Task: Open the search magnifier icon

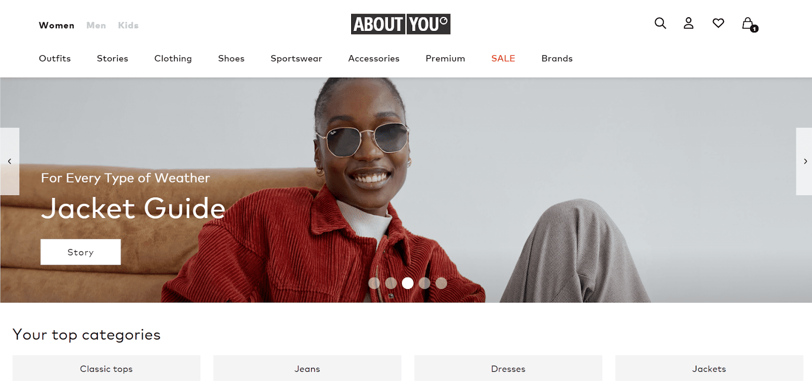Action: [x=660, y=23]
